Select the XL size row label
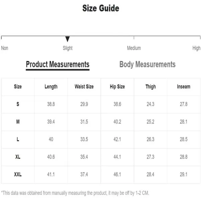The image size is (201, 201). click(18, 157)
